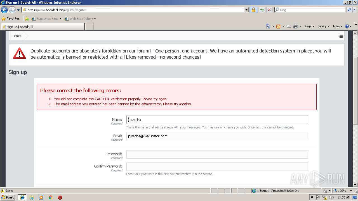Click the Action Center flag icon
The width and height of the screenshot is (358, 201).
pos(318,197)
